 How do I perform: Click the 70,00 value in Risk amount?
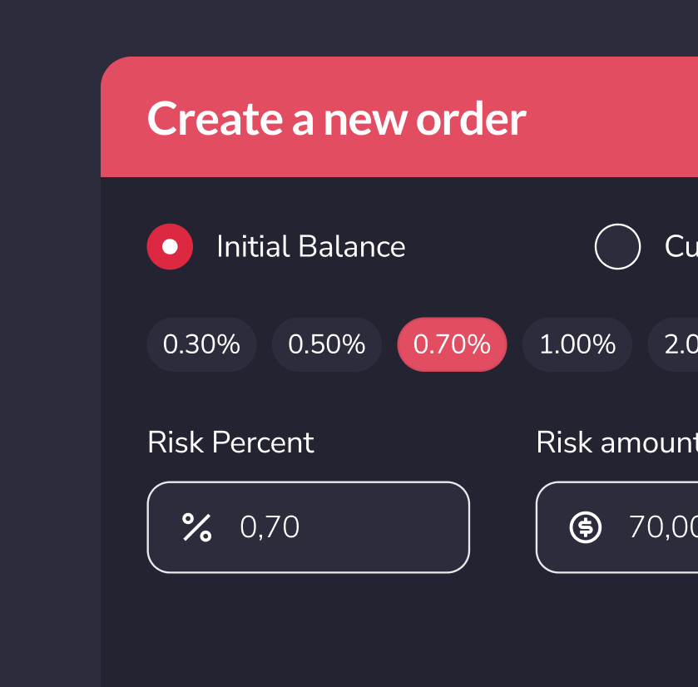coord(662,527)
